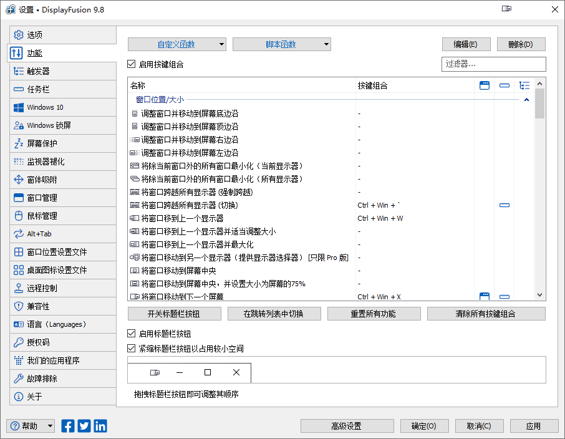The height and width of the screenshot is (439, 565).
Task: Open Alt+Tab settings
Action: [x=63, y=234]
